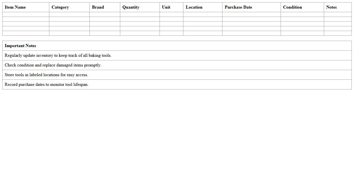Click the 'Check condition and replace' note row
Image resolution: width=354 pixels, height=180 pixels.
coord(53,65)
